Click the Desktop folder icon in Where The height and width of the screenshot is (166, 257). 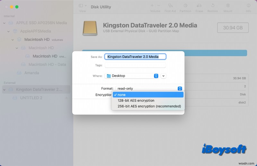109,76
